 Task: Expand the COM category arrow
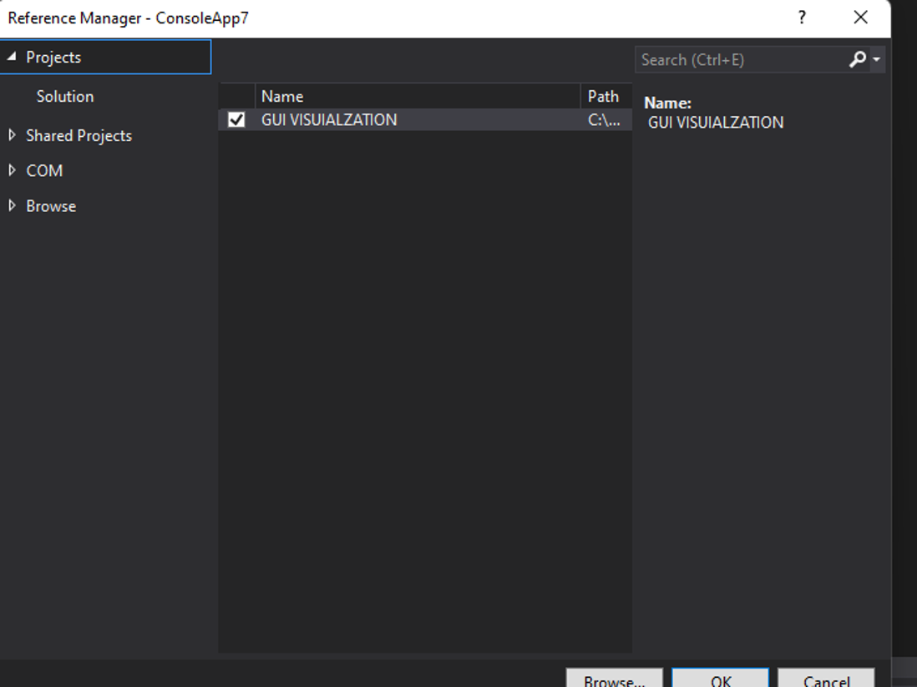12,170
